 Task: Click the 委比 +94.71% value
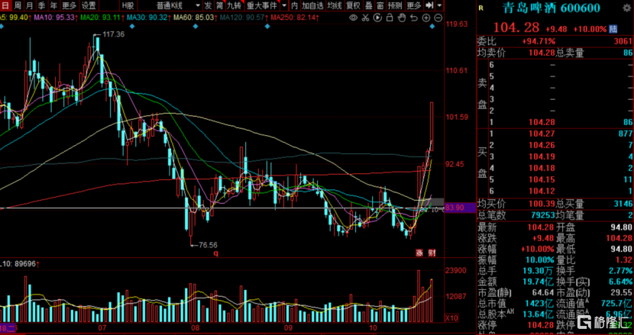(x=539, y=41)
